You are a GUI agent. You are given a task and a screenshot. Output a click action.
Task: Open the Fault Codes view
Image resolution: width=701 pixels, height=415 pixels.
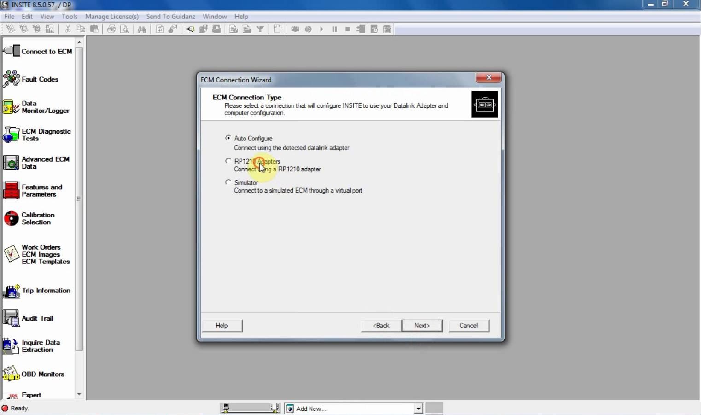(x=31, y=79)
